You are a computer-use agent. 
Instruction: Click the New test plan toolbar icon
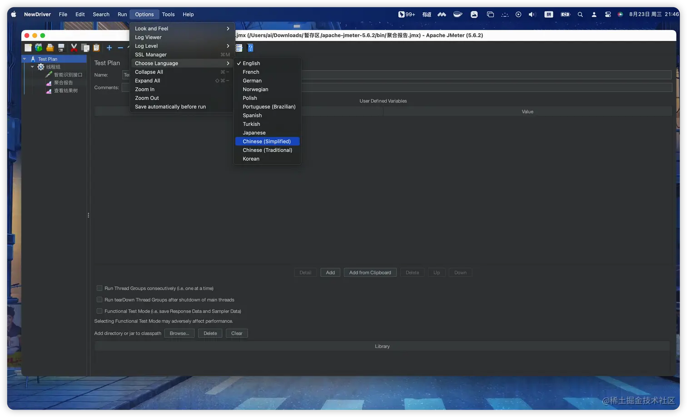(28, 48)
